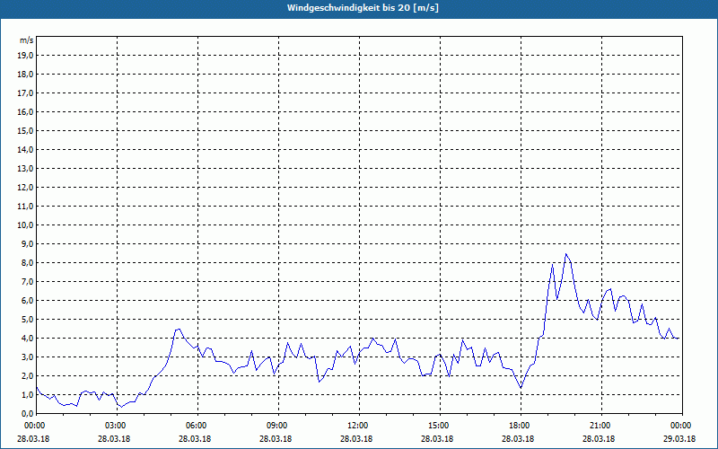The height and width of the screenshot is (449, 718).
Task: Select the 09:00 time axis label
Action: pyautogui.click(x=279, y=426)
